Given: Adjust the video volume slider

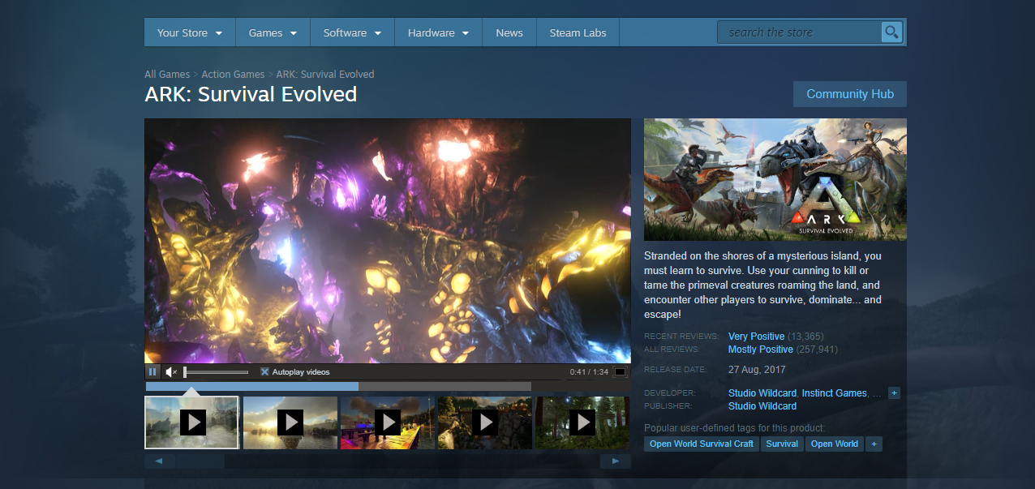Looking at the screenshot, I should (216, 372).
